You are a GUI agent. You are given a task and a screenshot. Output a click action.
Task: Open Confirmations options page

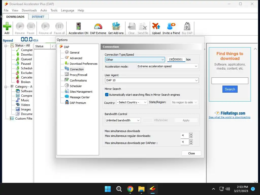[x=78, y=80]
